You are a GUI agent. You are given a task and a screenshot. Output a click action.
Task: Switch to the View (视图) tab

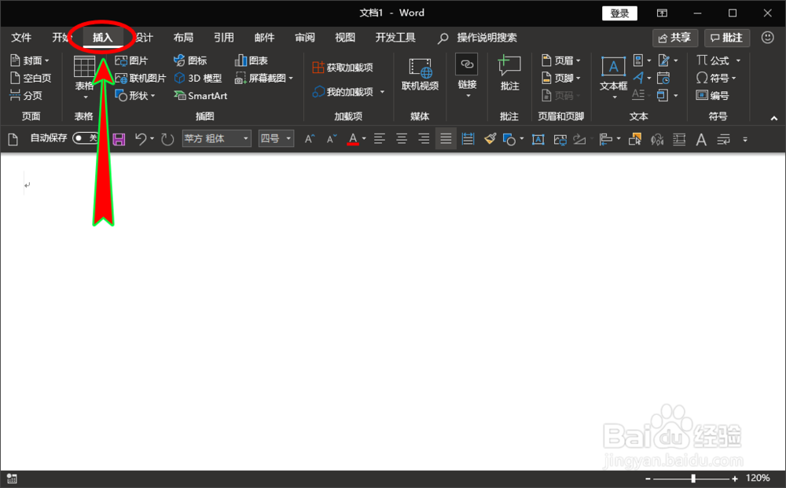345,38
